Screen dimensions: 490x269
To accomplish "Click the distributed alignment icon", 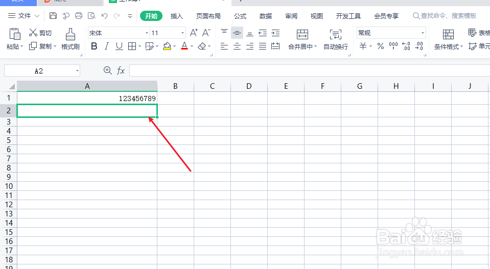I will click(x=275, y=46).
